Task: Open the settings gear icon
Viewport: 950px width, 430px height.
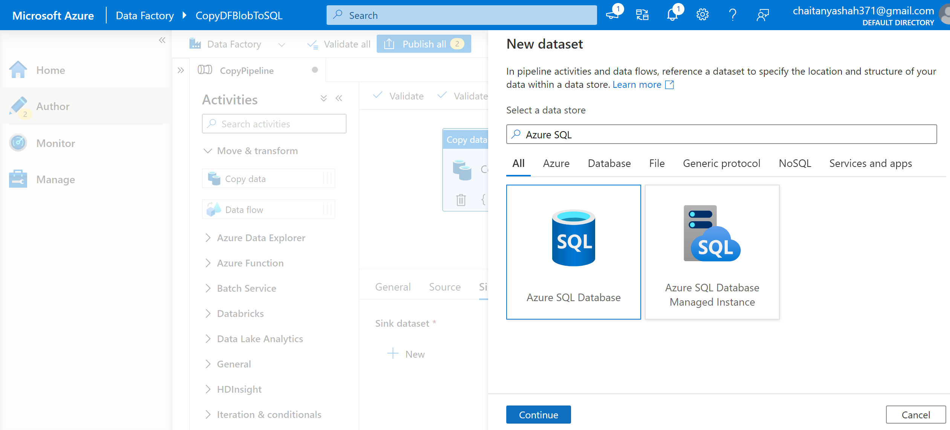Action: [x=703, y=15]
